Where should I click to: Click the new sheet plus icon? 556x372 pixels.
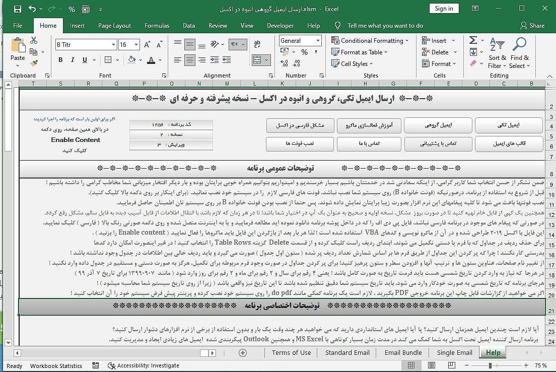tap(243, 353)
